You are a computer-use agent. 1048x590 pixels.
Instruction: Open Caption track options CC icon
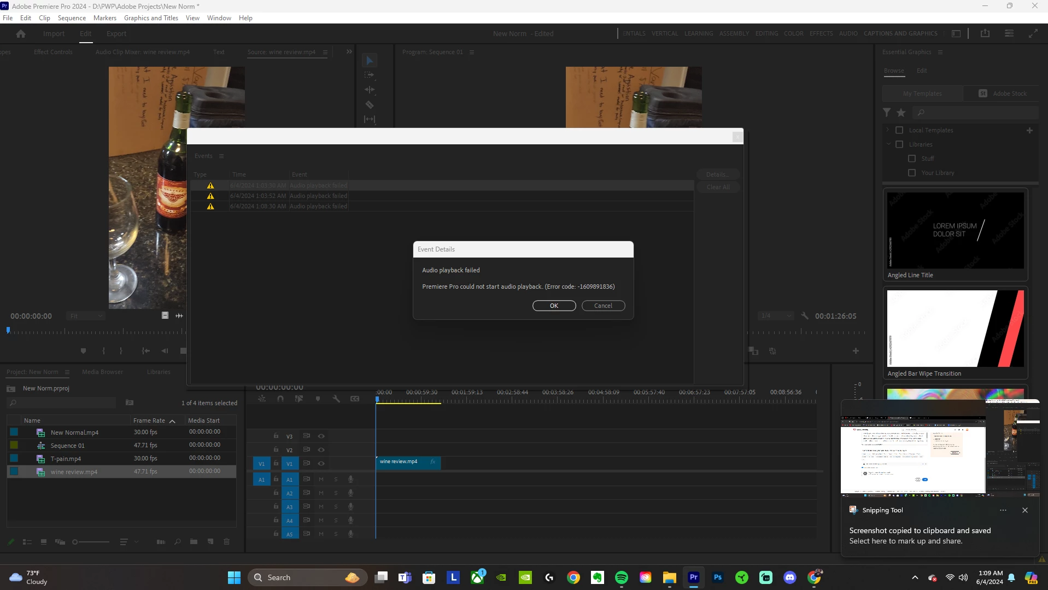point(355,399)
